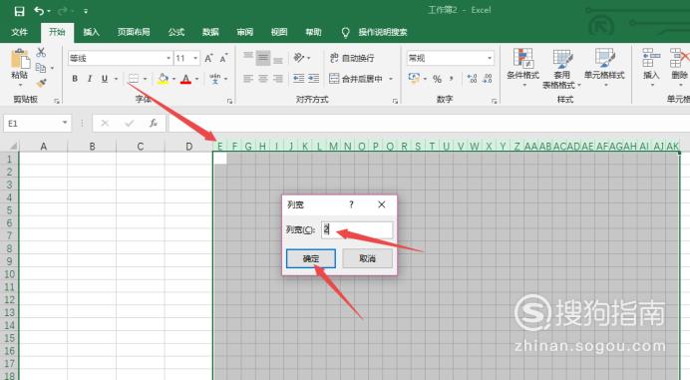The width and height of the screenshot is (690, 380).
Task: Toggle 自动换行 wrap text
Action: (x=352, y=58)
